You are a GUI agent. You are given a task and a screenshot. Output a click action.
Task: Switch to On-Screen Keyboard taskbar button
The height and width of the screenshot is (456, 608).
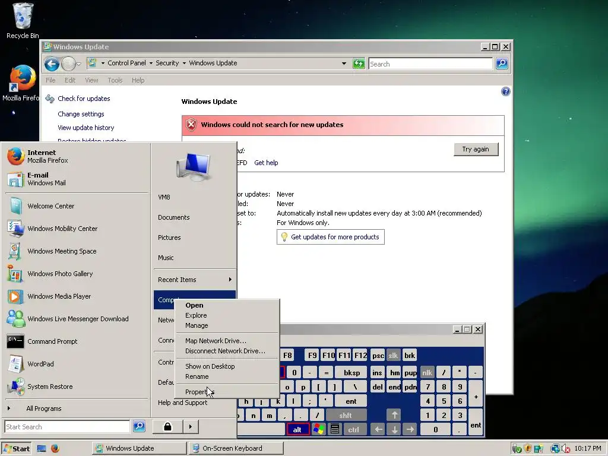coord(236,448)
